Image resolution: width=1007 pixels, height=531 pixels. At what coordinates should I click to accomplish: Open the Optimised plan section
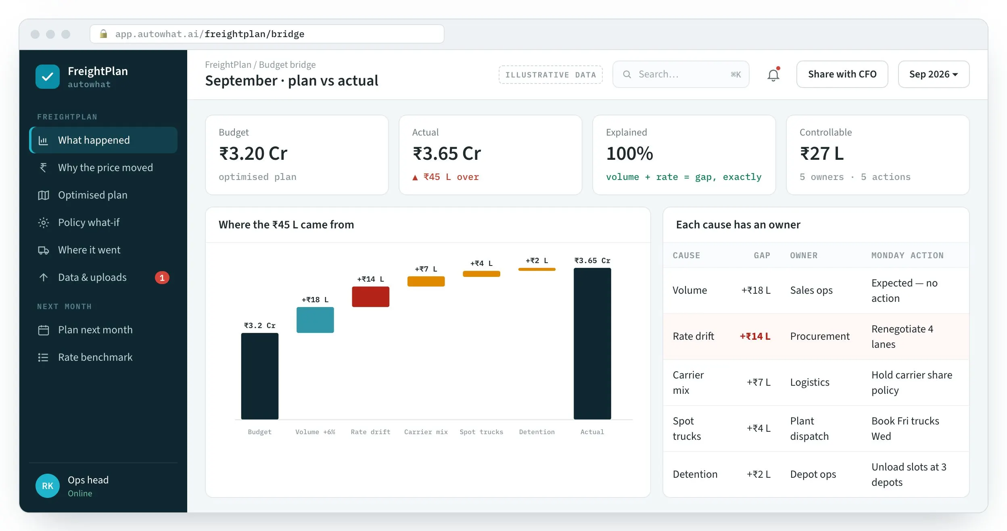(103, 195)
